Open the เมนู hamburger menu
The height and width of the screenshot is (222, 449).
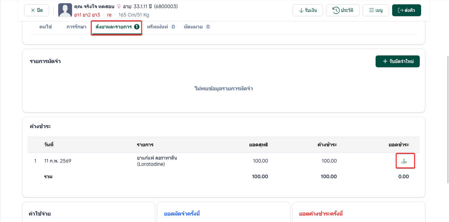[376, 10]
